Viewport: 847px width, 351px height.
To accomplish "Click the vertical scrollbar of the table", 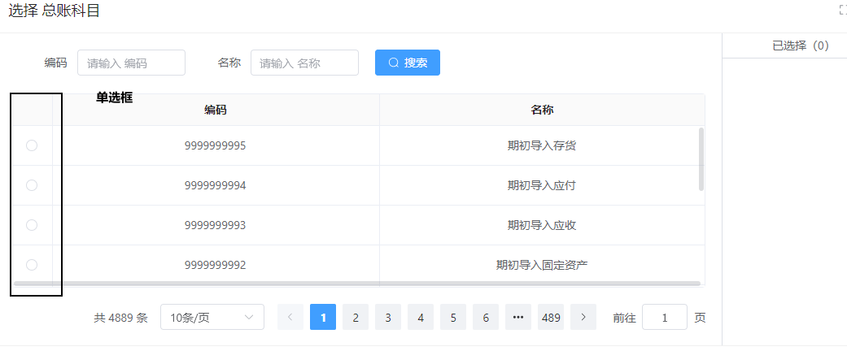I will [701, 158].
